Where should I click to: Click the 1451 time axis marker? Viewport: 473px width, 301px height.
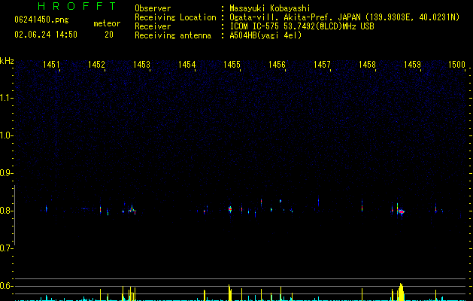tap(51, 65)
